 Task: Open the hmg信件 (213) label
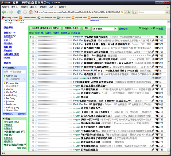11,122
